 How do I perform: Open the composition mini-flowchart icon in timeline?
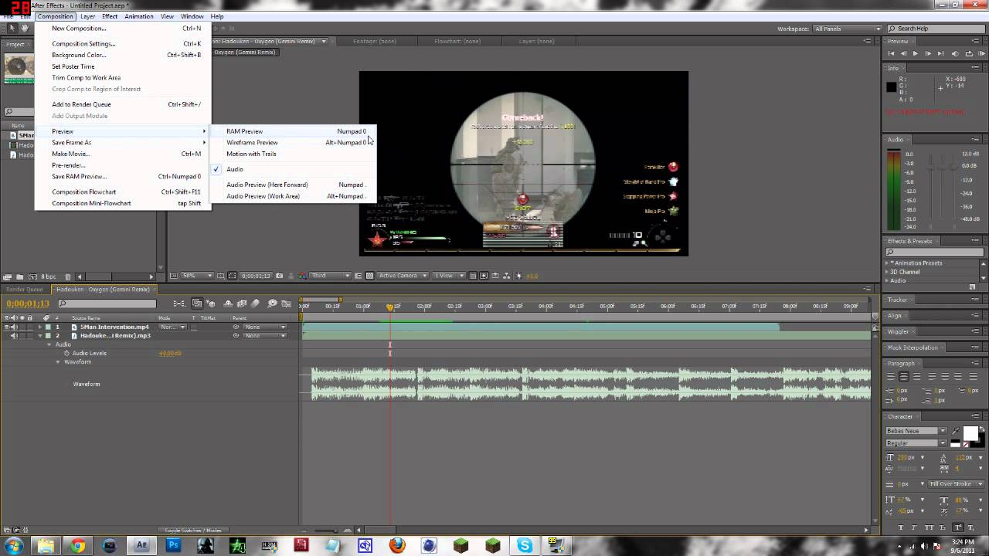point(178,303)
